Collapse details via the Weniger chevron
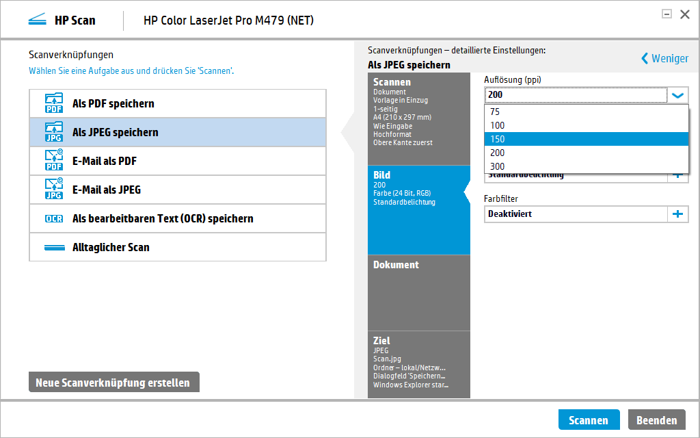Screen dimensions: 700x438 coord(644,58)
